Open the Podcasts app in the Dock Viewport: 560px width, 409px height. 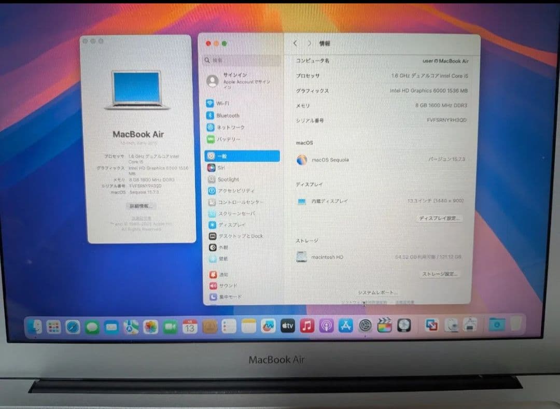(x=327, y=327)
